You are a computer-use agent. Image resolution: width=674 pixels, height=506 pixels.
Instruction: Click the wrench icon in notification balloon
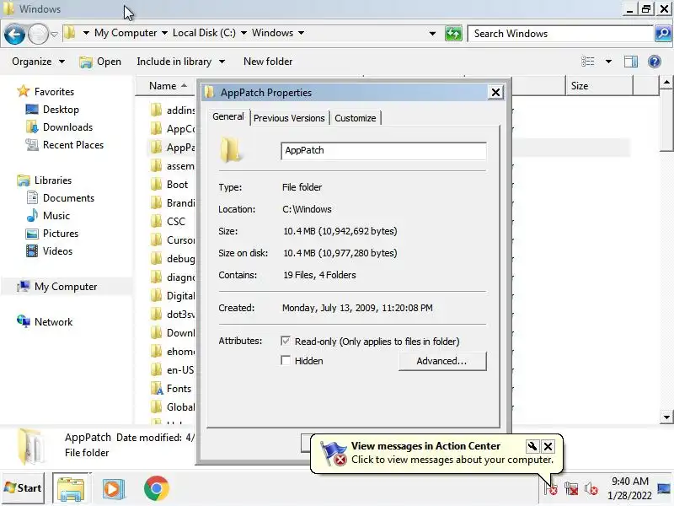click(532, 446)
